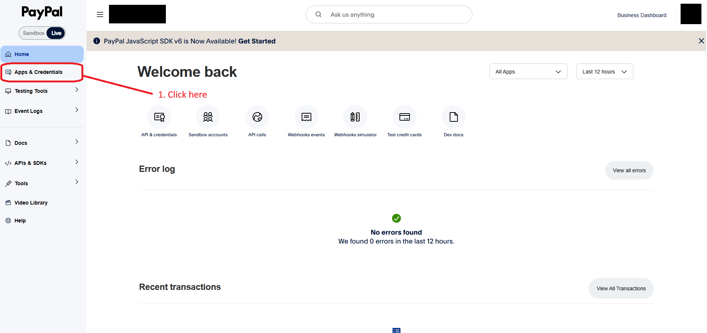Expand the Tools chevron

coord(77,182)
